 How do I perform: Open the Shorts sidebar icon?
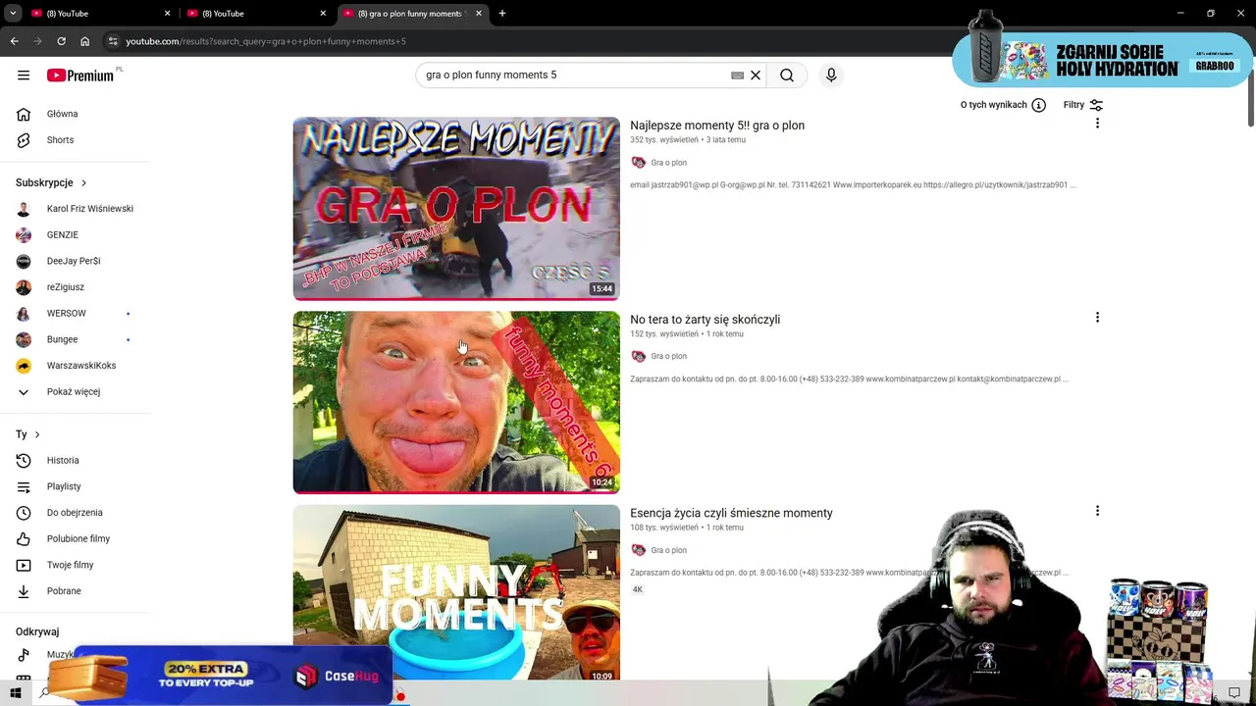pyautogui.click(x=24, y=140)
